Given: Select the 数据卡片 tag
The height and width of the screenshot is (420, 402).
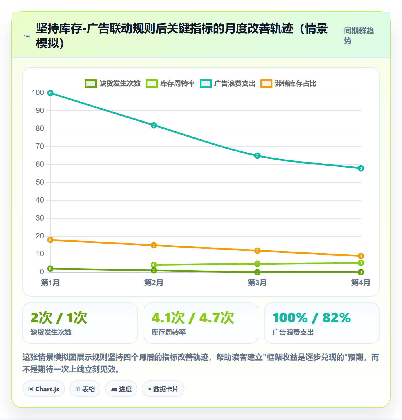Looking at the screenshot, I should [163, 389].
